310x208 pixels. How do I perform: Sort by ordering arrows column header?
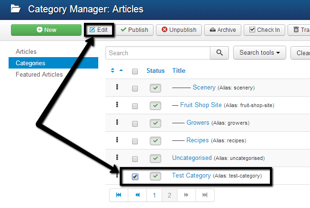click(x=116, y=71)
